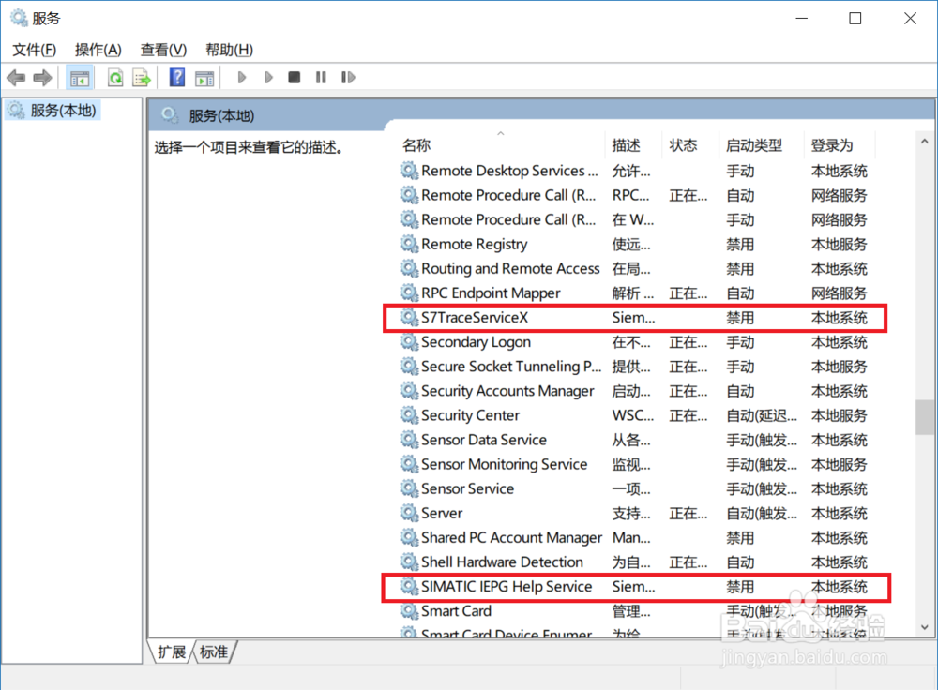Switch to the 标准 tab
Viewport: 938px width, 690px height.
(214, 652)
